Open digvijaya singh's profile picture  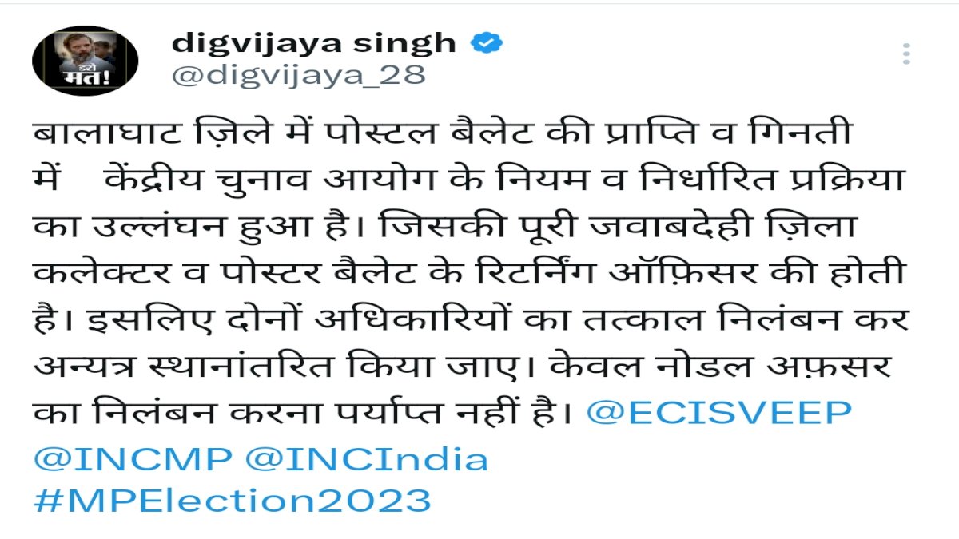[85, 60]
